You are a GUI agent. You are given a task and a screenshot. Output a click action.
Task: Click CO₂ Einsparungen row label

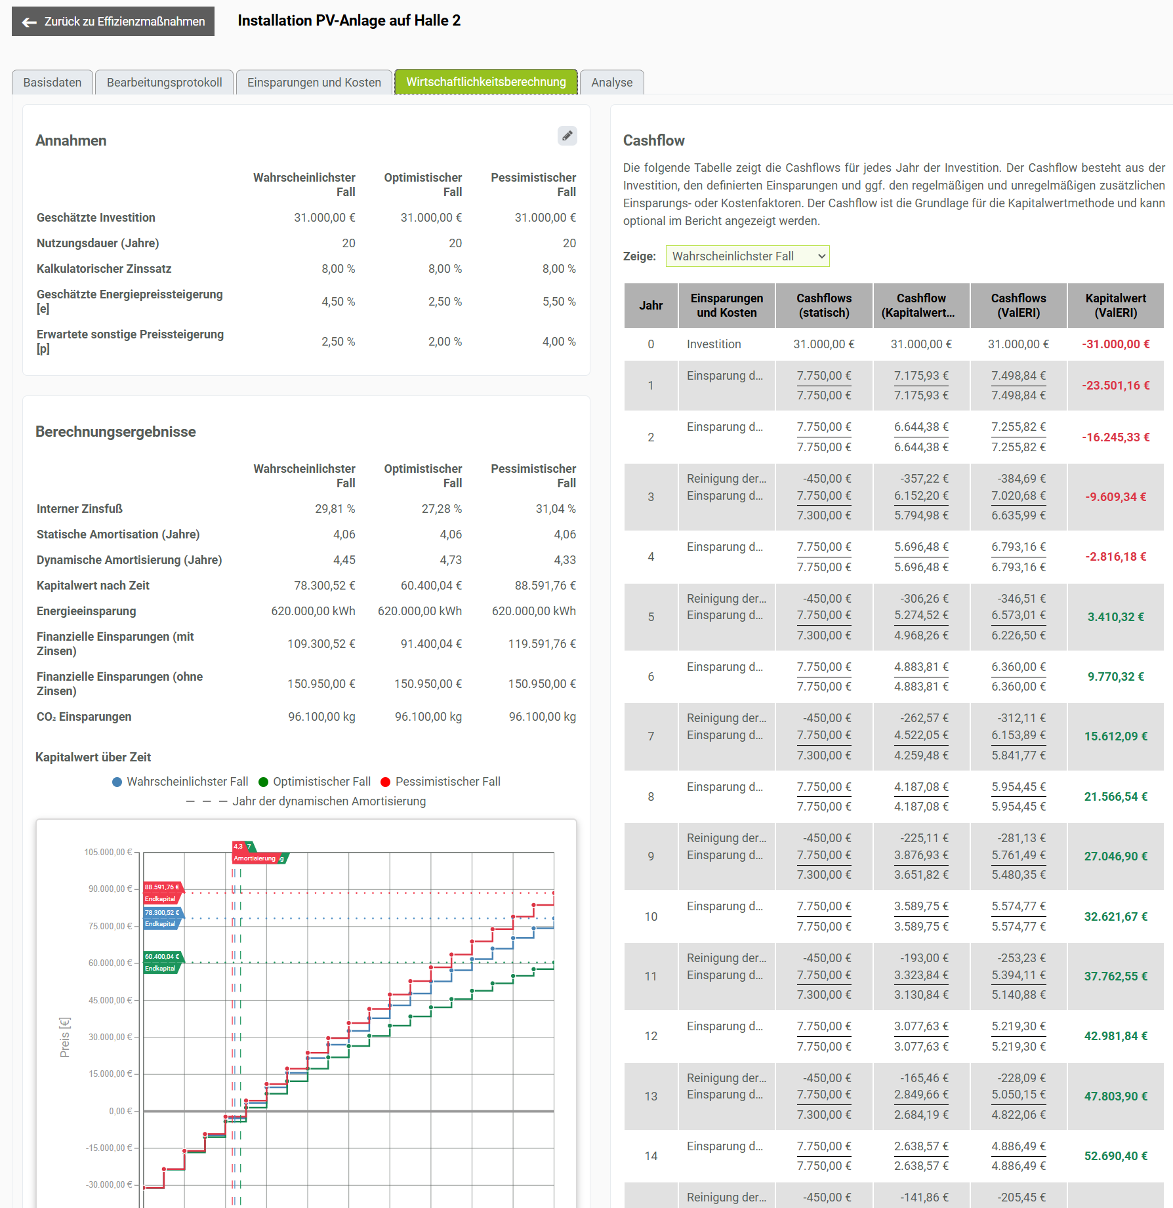(84, 717)
